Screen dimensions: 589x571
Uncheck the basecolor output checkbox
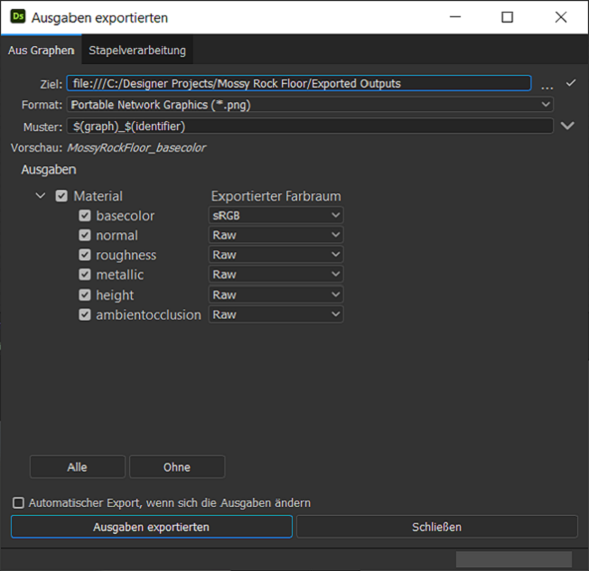pos(85,216)
